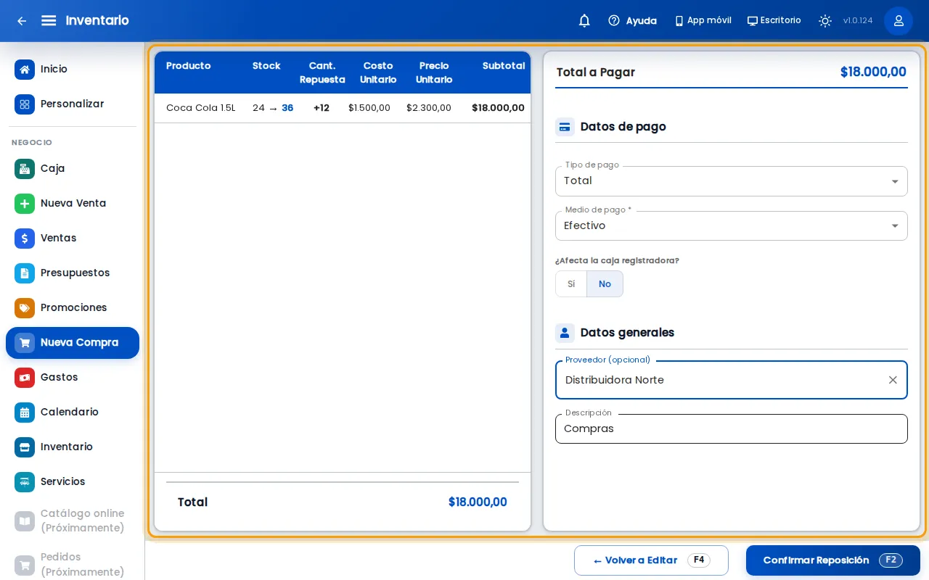Screen dimensions: 929x580
Task: Select Sí for afecta la caja registradora
Action: click(x=571, y=284)
